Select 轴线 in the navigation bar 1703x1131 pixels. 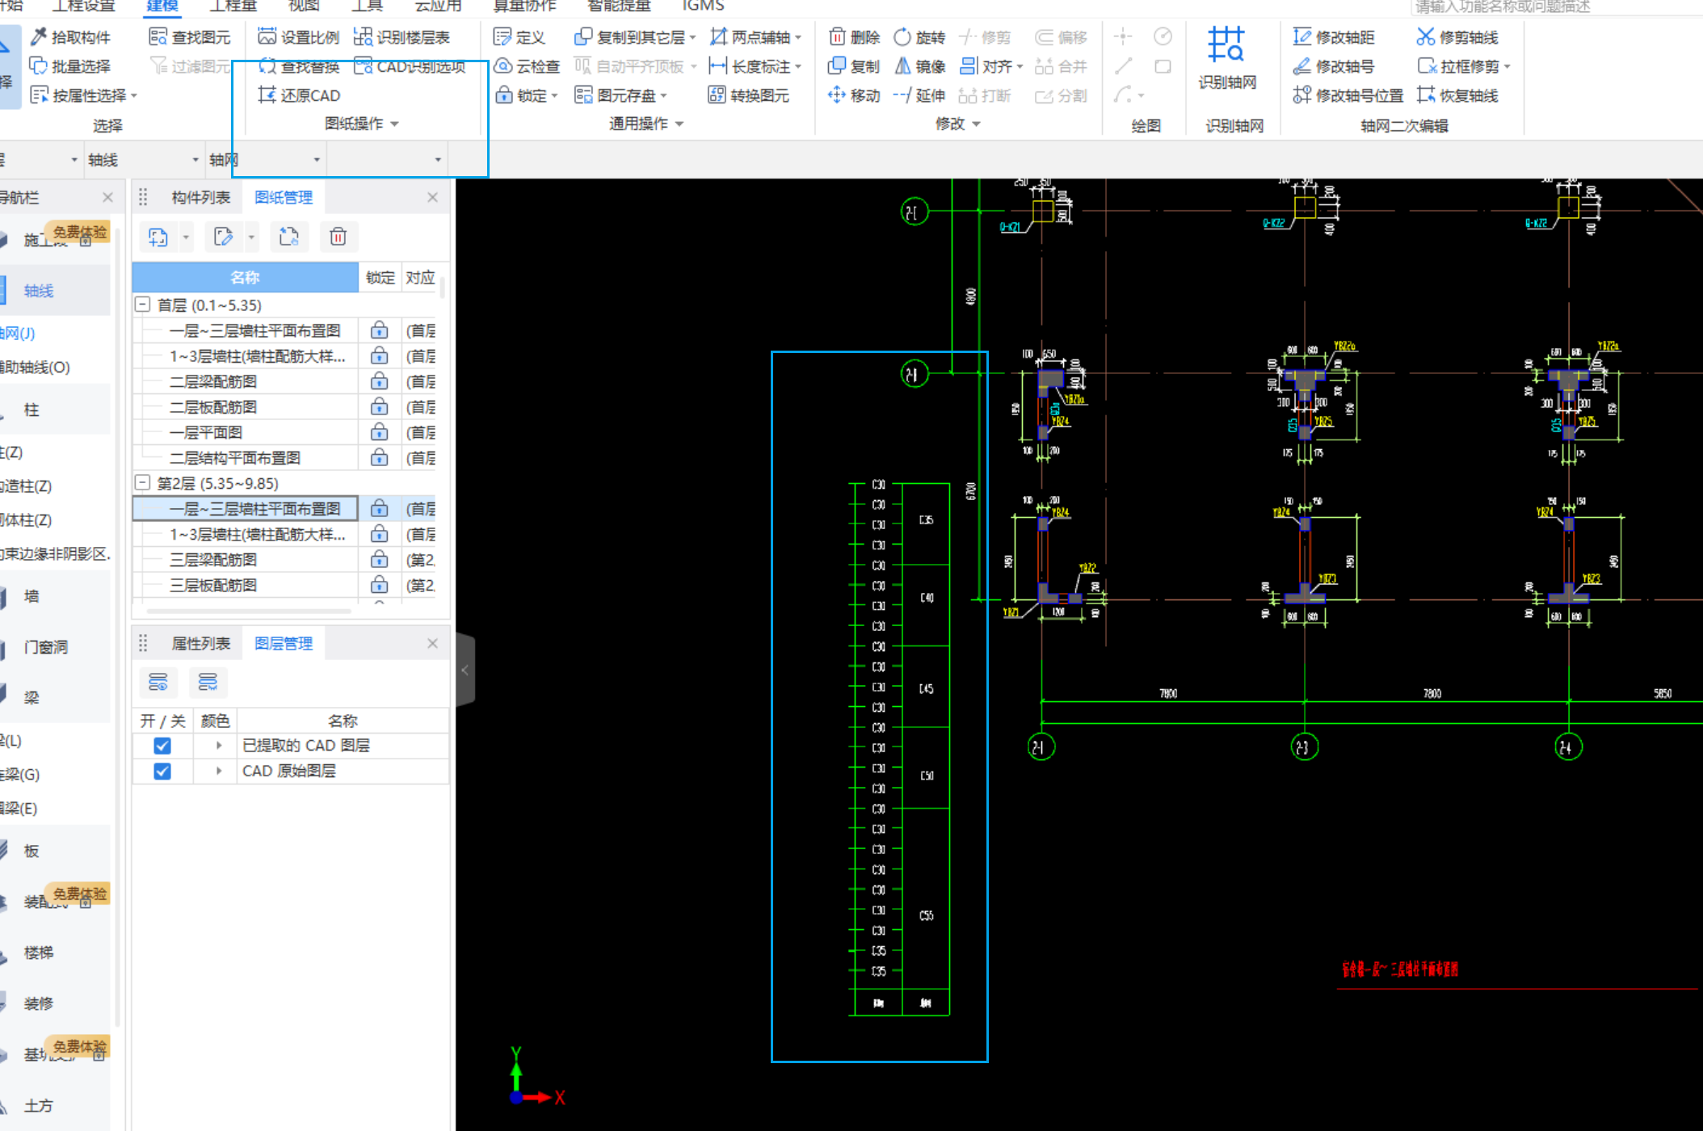click(57, 291)
